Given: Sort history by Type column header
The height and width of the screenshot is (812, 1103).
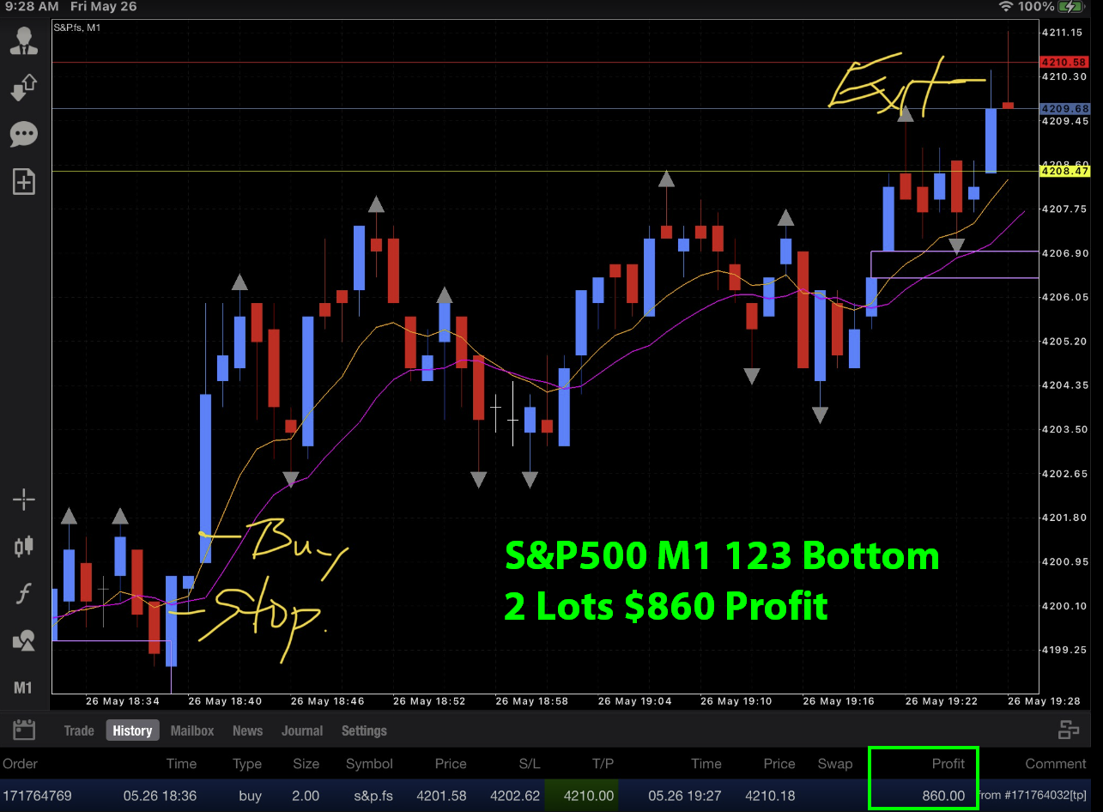Looking at the screenshot, I should tap(247, 763).
